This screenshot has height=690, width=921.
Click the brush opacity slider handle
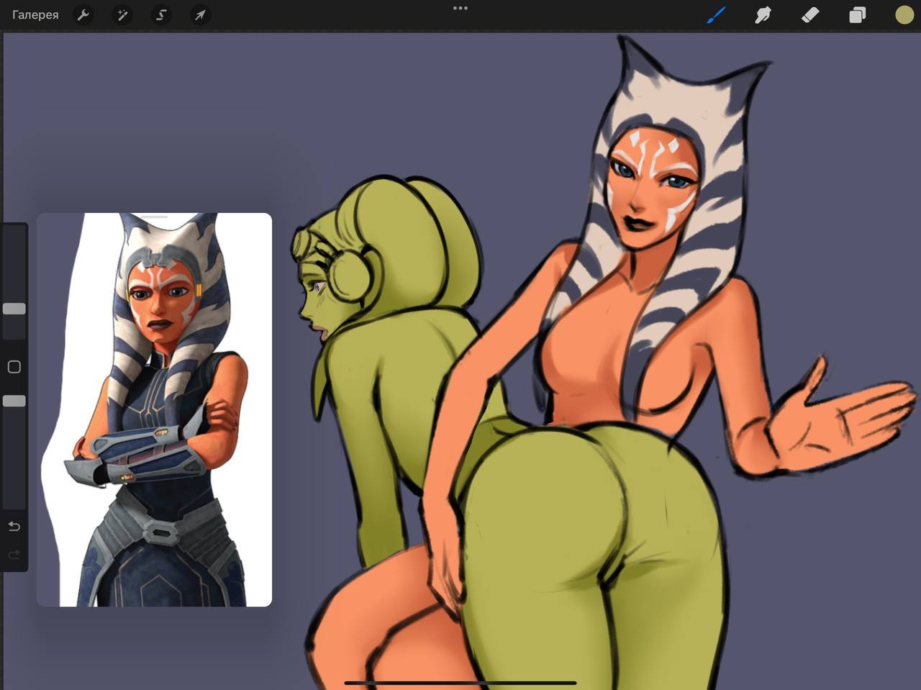pos(14,401)
